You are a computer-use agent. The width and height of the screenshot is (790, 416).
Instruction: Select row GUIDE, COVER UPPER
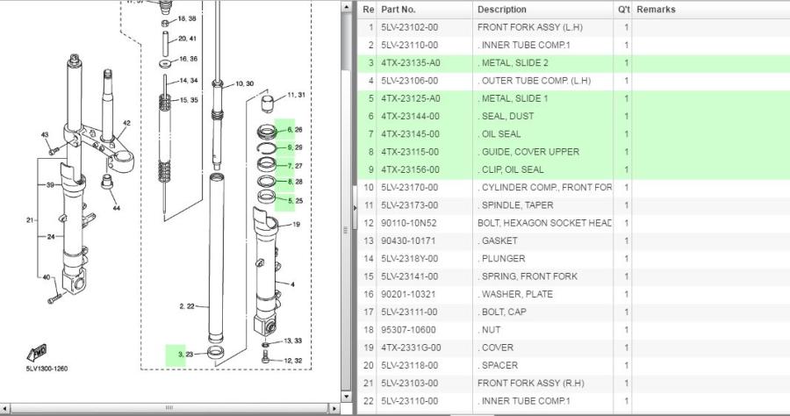(x=574, y=152)
